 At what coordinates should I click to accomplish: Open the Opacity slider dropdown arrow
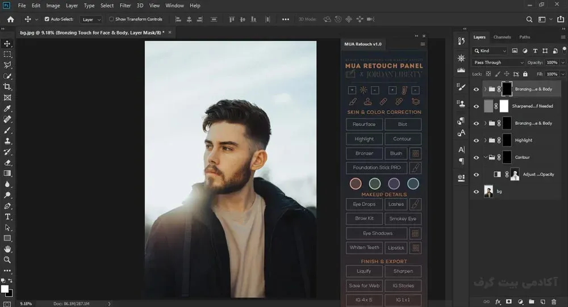coord(562,62)
